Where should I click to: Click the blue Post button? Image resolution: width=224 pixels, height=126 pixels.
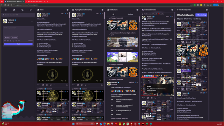click(18, 44)
